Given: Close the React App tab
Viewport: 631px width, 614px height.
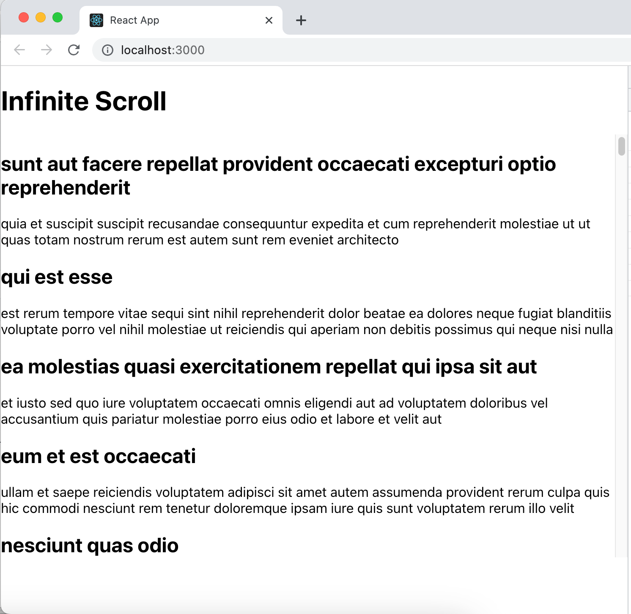Looking at the screenshot, I should coord(269,20).
